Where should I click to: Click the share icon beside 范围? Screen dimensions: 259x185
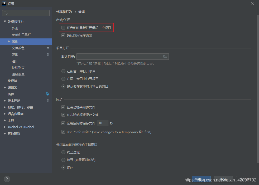coord(47,54)
